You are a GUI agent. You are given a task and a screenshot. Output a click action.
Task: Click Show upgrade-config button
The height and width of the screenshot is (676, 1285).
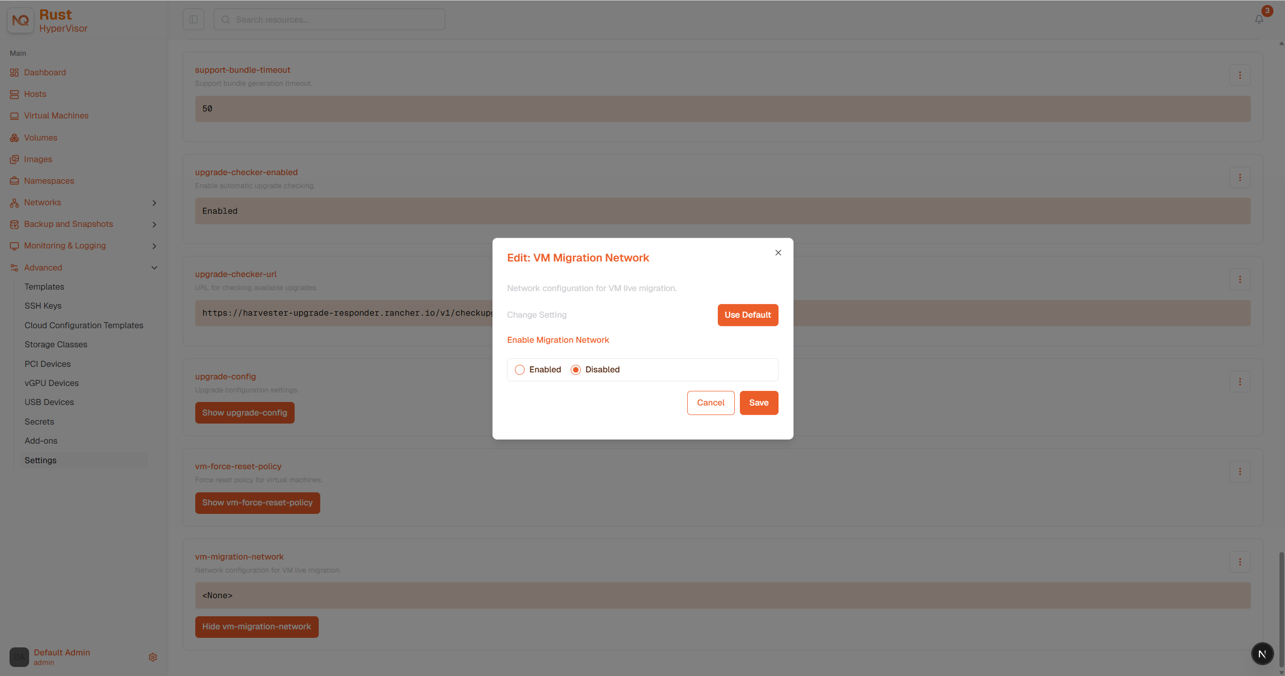(244, 413)
